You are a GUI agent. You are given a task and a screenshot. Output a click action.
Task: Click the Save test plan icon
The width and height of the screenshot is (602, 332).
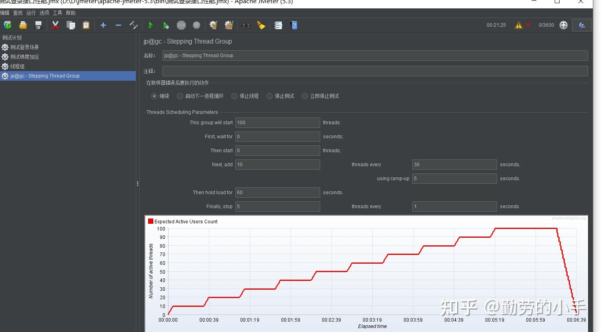tap(38, 26)
